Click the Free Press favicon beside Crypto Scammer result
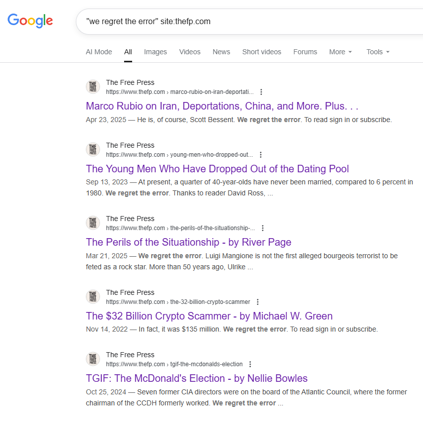Viewport: 423px width, 423px height. click(x=93, y=297)
